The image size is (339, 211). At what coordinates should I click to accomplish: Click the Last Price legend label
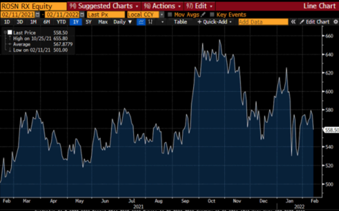pyautogui.click(x=25, y=33)
